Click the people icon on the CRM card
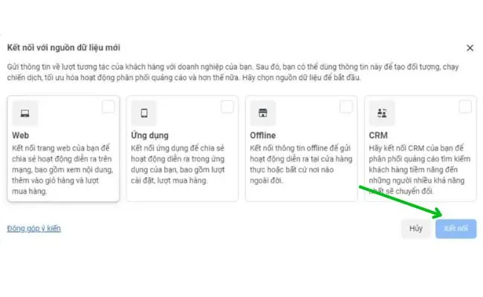The image size is (483, 297). [x=381, y=114]
